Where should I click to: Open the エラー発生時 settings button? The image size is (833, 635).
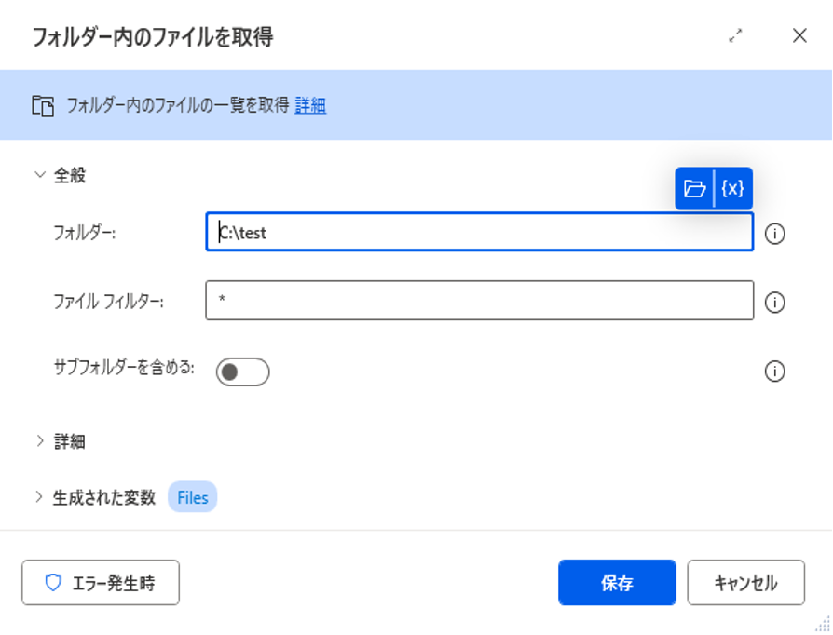[x=101, y=583]
